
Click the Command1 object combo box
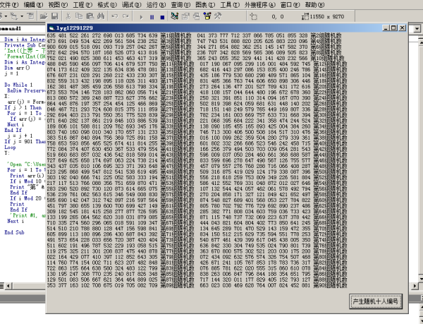point(23,28)
